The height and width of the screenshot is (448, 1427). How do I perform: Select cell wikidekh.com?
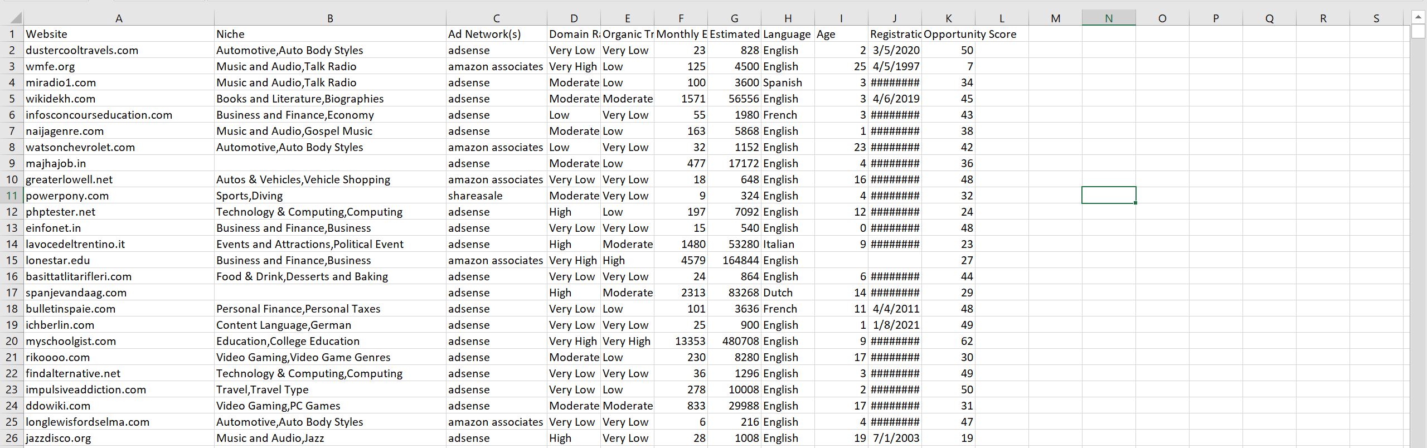point(119,99)
